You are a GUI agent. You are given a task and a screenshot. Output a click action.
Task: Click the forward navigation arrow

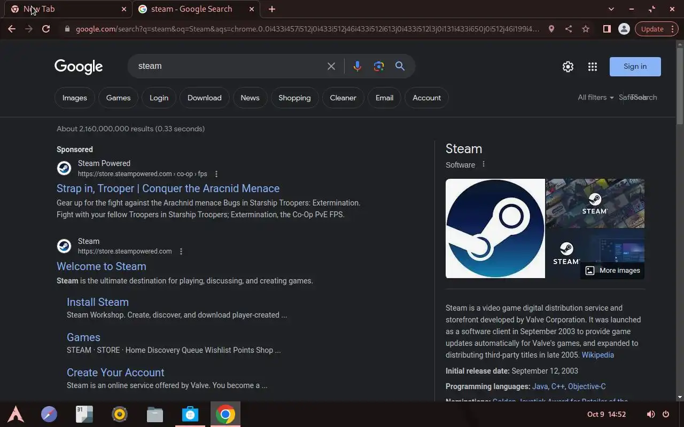click(29, 29)
